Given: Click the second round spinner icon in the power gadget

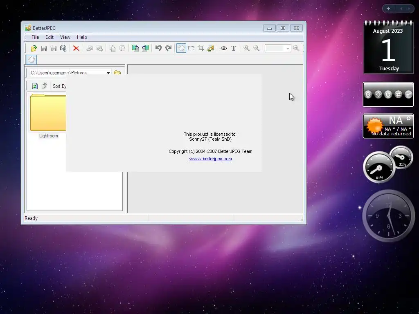Looking at the screenshot, I should pos(378,94).
